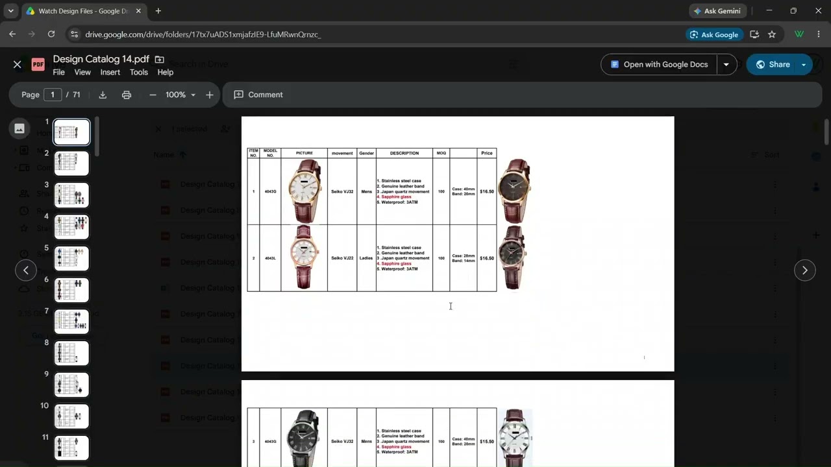
Task: Open the 100% zoom level dropdown
Action: (x=180, y=95)
